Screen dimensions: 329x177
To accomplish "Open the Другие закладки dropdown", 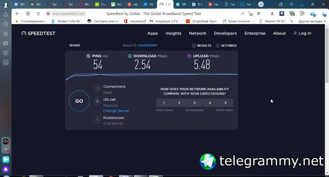I will click(312, 21).
